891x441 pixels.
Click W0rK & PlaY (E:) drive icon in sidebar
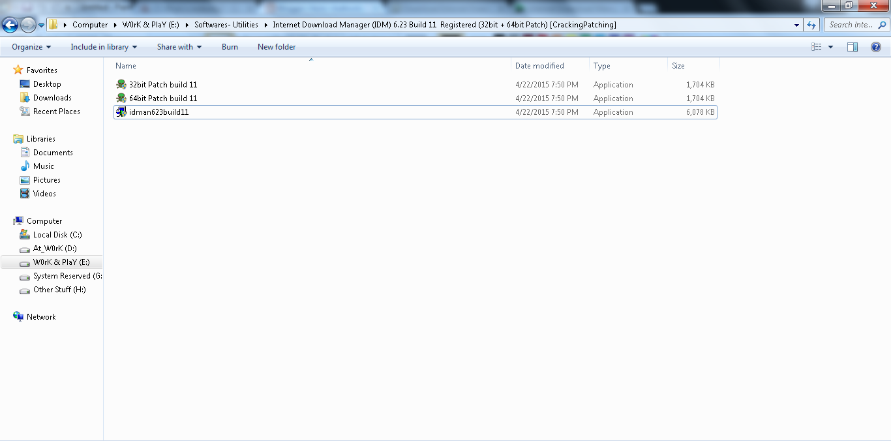(25, 262)
